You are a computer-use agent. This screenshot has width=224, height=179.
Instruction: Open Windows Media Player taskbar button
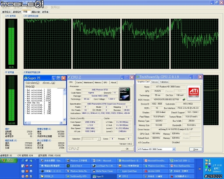[x=78, y=171]
